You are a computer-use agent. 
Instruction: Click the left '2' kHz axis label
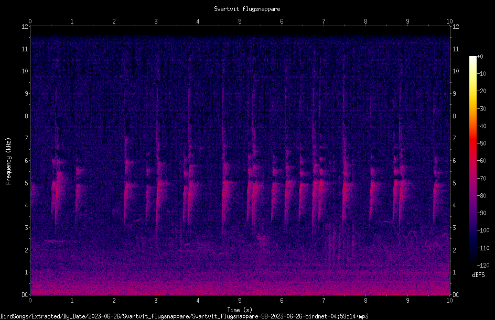[x=27, y=250]
